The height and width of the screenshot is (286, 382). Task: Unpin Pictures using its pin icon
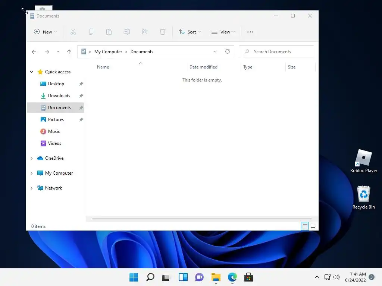[x=81, y=120]
